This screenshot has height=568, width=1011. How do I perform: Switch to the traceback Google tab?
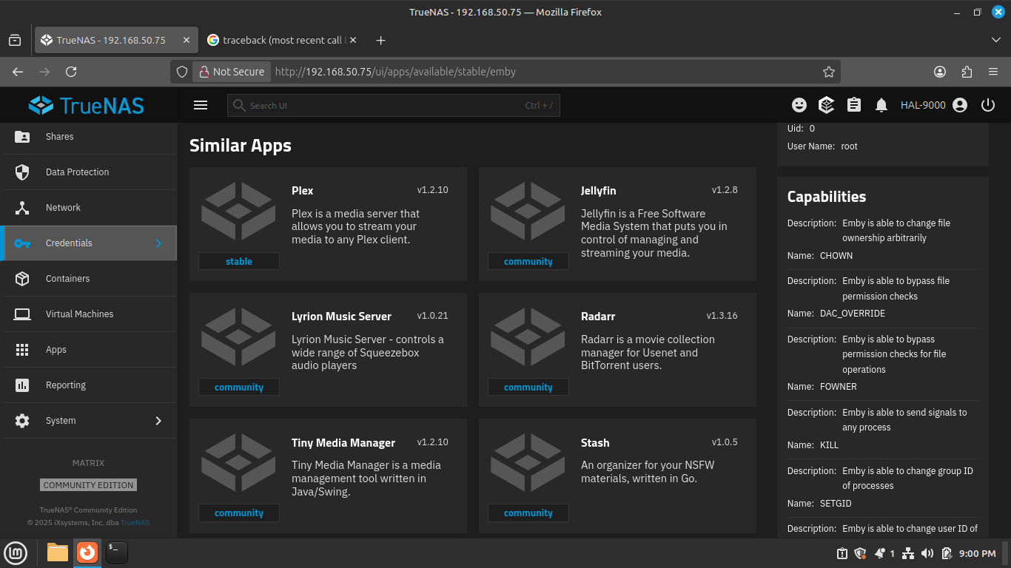click(x=275, y=40)
